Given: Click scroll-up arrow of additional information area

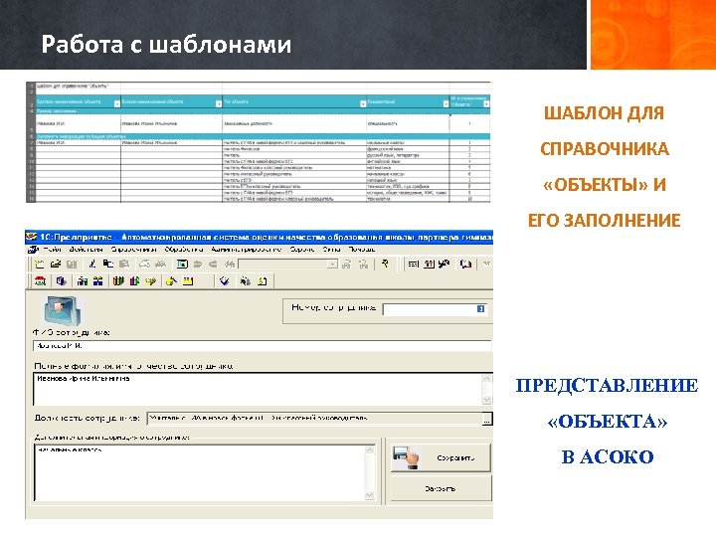Looking at the screenshot, I should pyautogui.click(x=370, y=450).
